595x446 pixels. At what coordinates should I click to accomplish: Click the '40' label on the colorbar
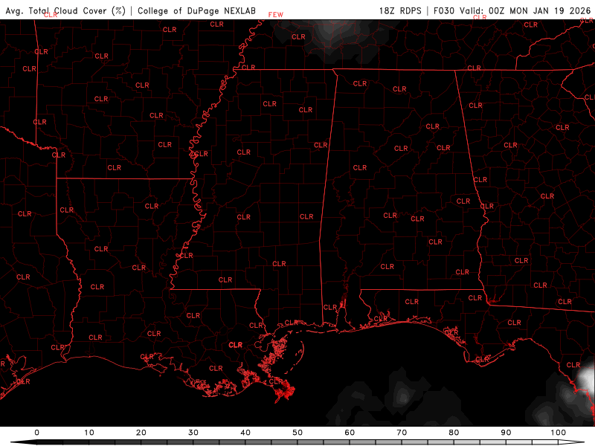click(245, 433)
